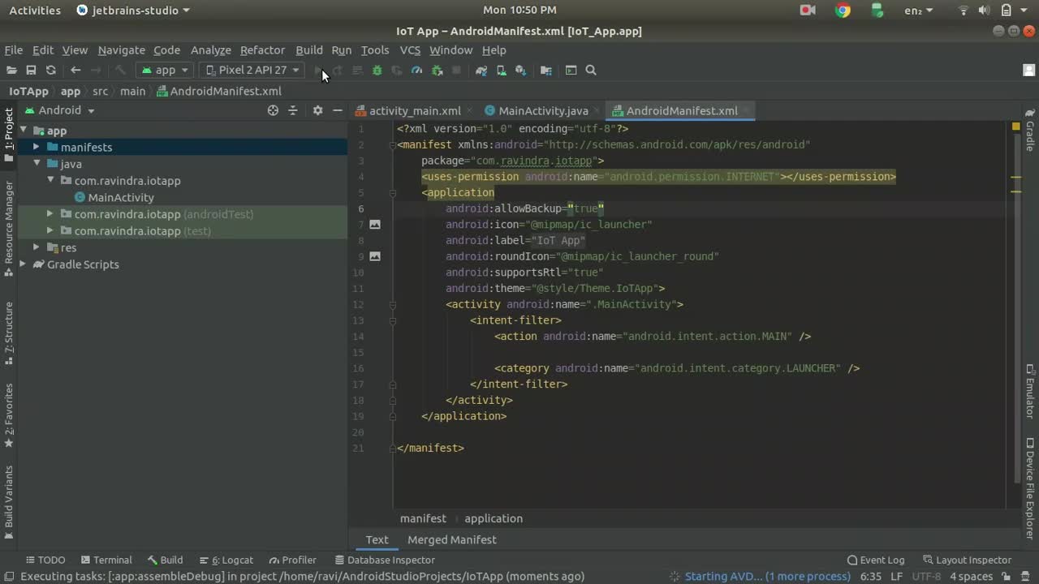Open the app run configuration dropdown

(164, 71)
